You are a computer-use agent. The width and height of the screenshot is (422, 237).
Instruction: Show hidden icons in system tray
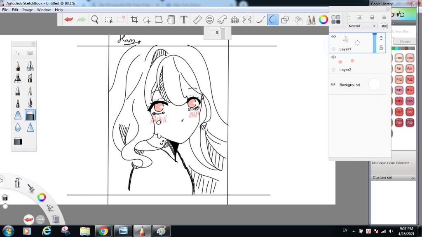[x=353, y=231]
